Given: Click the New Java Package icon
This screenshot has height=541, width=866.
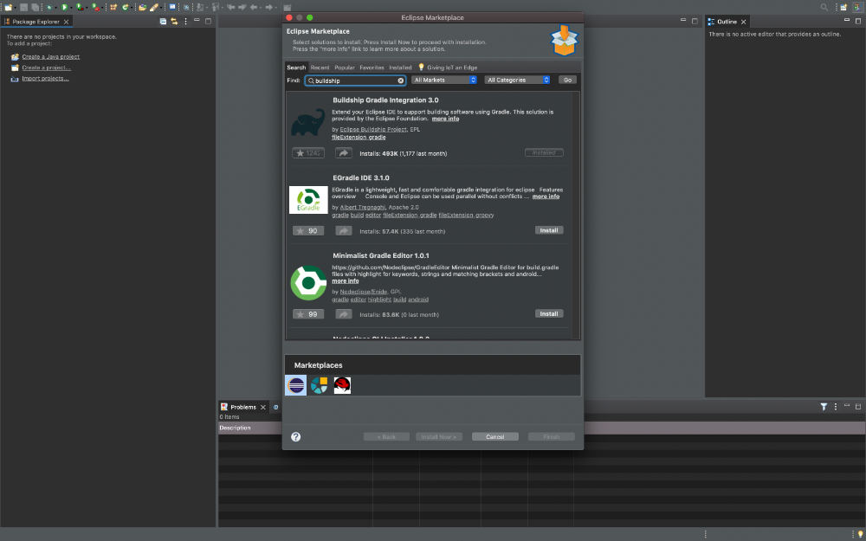Looking at the screenshot, I should pyautogui.click(x=113, y=7).
